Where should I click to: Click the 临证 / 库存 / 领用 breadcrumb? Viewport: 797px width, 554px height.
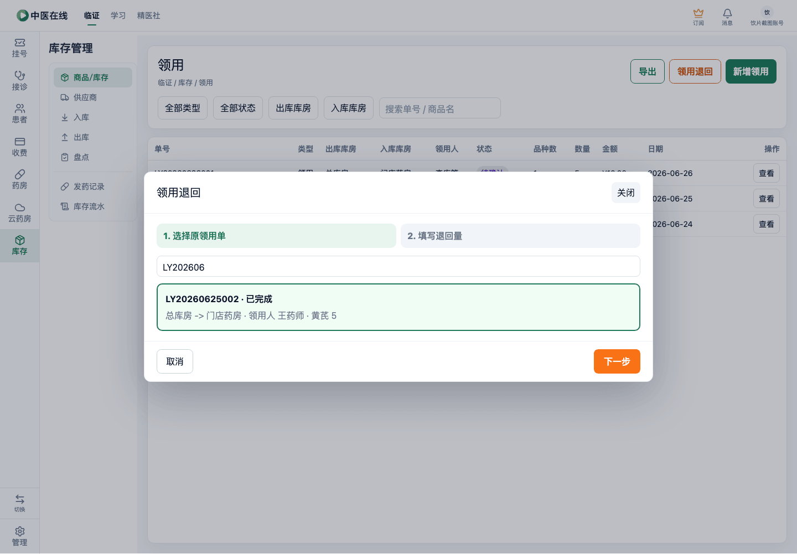click(185, 82)
